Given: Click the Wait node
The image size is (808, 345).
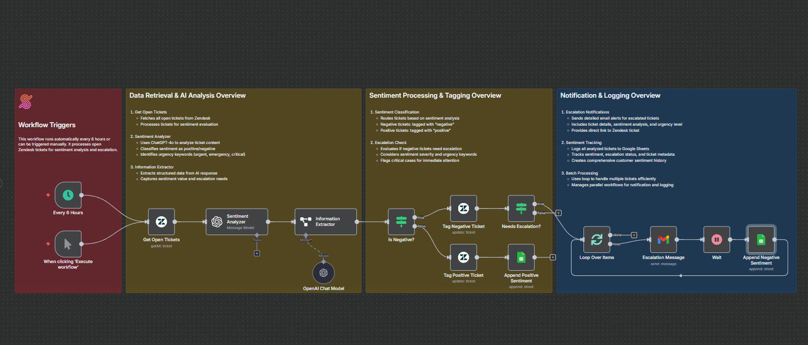Looking at the screenshot, I should (716, 240).
